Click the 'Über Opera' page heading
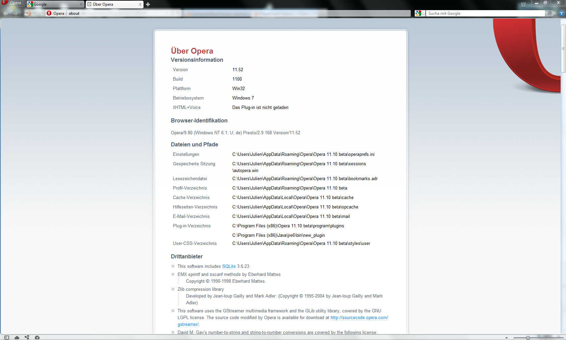This screenshot has width=566, height=340. (192, 51)
